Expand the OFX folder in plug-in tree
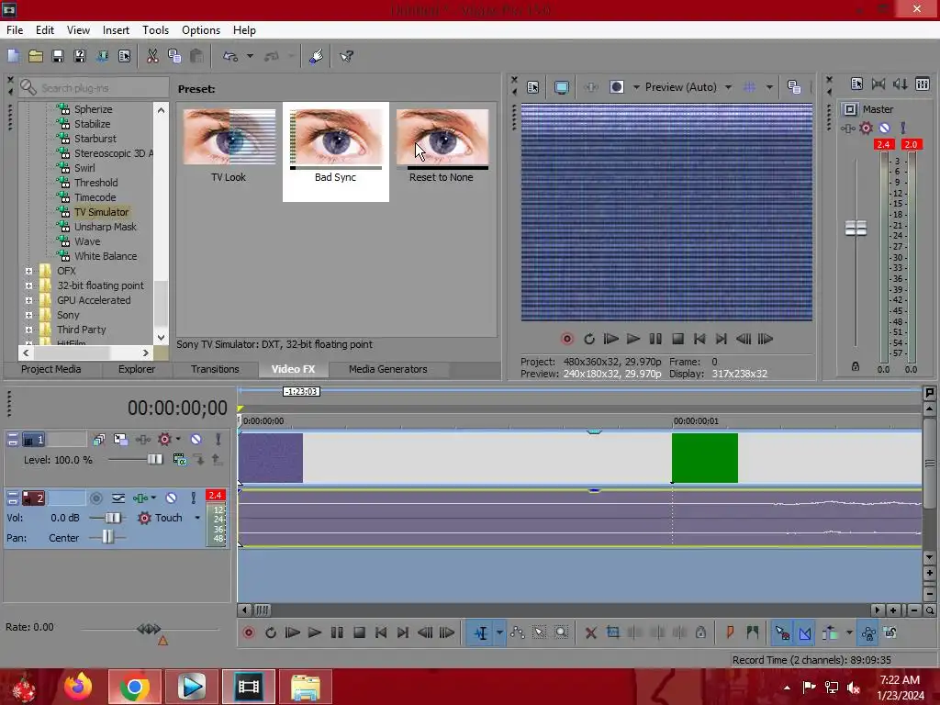Viewport: 940px width, 705px height. 28,271
